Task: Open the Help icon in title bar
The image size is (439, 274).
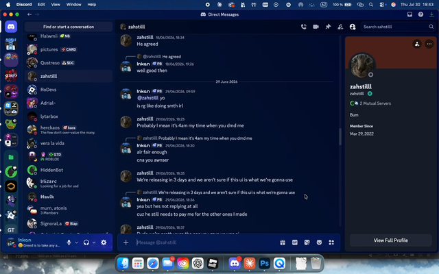Action: pos(420,14)
